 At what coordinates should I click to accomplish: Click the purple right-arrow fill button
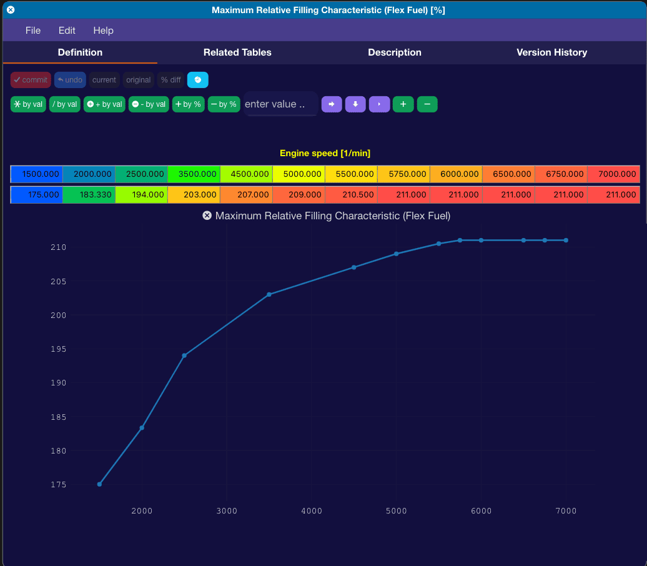332,104
